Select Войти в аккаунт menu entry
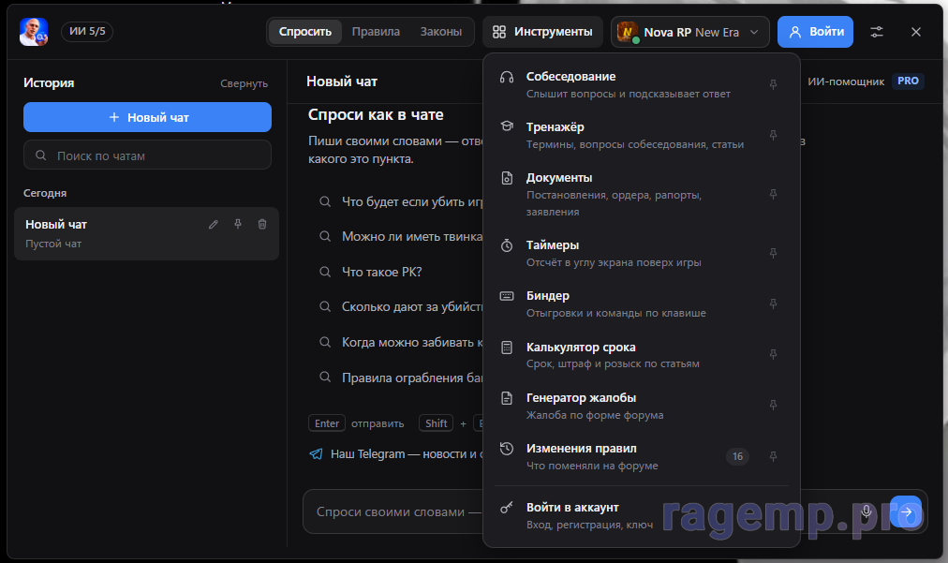 [642, 516]
